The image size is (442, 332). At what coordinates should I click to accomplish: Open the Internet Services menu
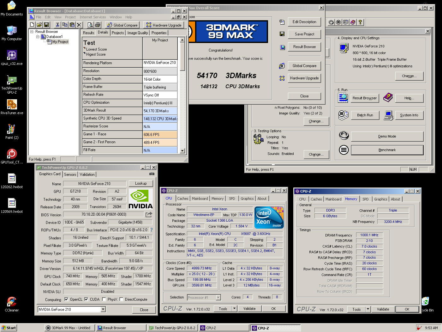click(x=93, y=17)
